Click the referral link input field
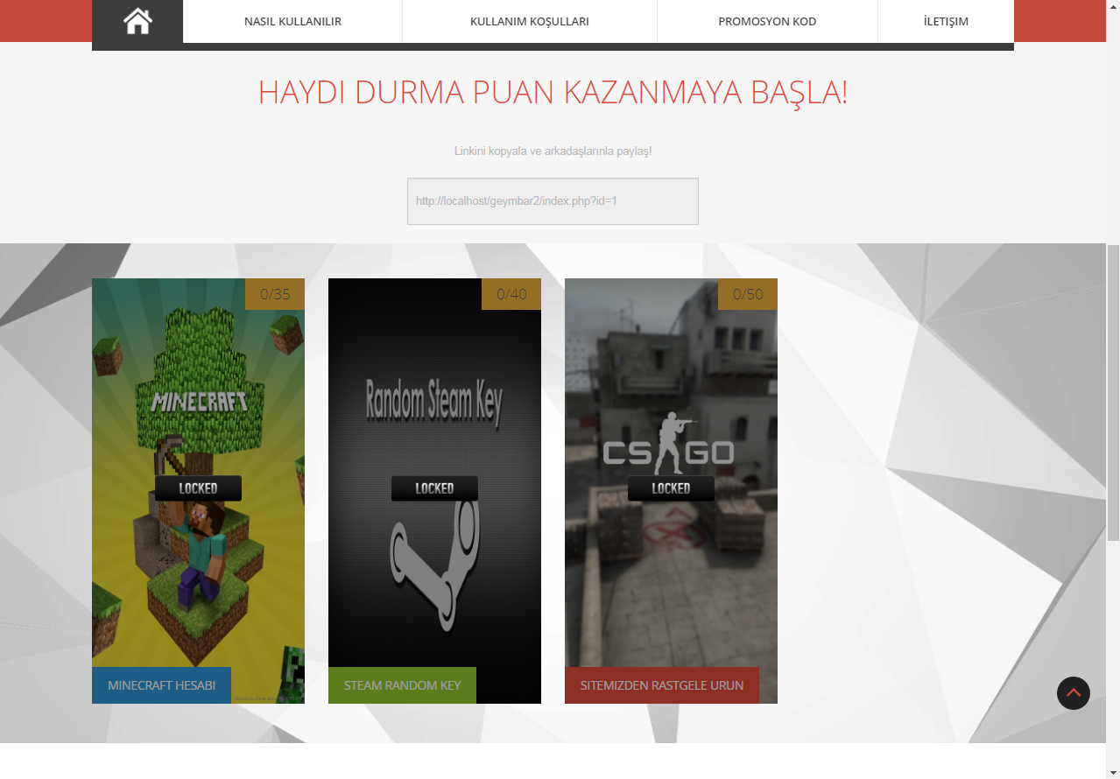 553,201
